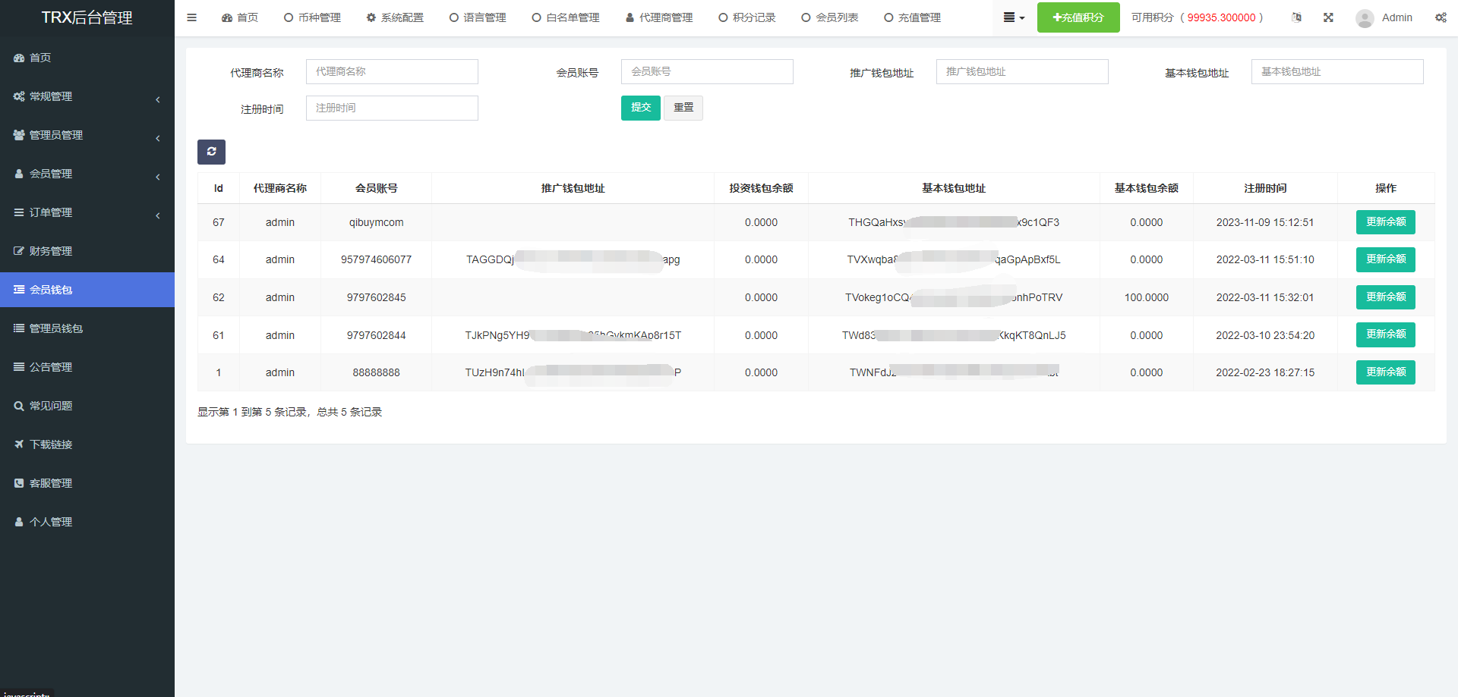Expand 常规管理 sidebar submenu
The image size is (1458, 697).
tap(87, 96)
